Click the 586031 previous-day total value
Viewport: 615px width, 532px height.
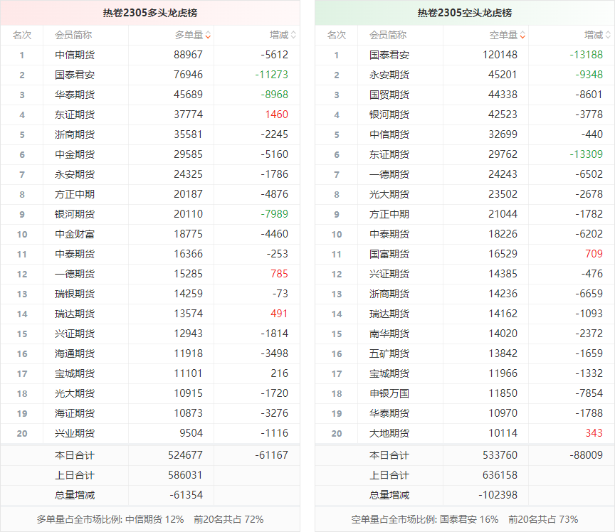pyautogui.click(x=185, y=475)
